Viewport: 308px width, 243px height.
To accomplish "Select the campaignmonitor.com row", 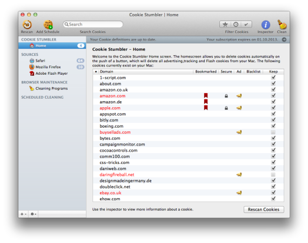I will point(188,144).
